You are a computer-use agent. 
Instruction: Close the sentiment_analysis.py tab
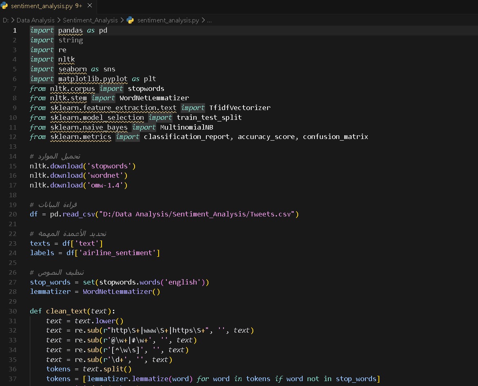90,6
